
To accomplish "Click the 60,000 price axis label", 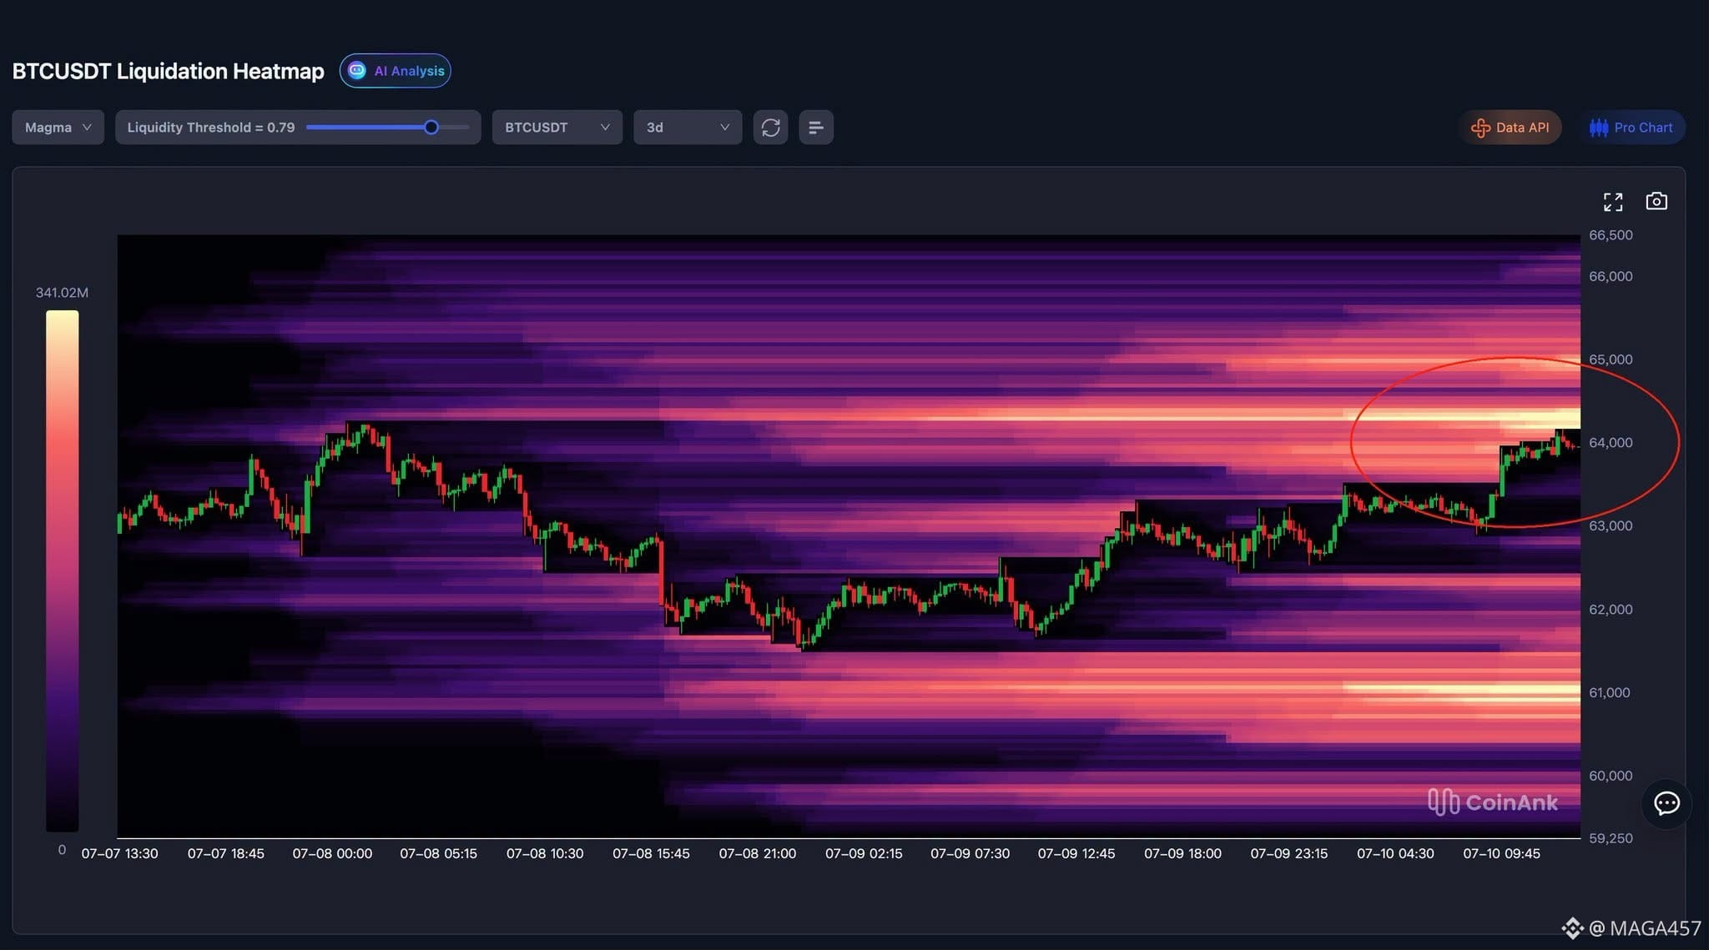I will 1611,776.
